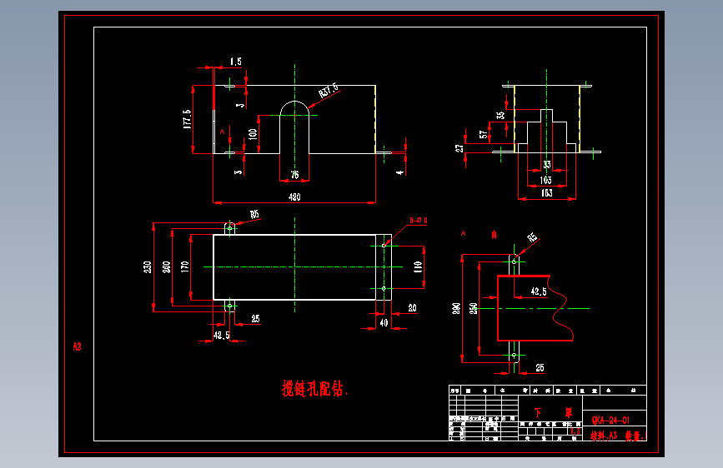This screenshot has height=468, width=723.
Task: Click the 153 width dimension
Action: [547, 192]
